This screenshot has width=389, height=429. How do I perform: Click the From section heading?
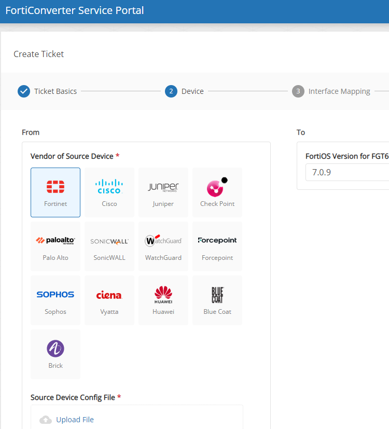click(x=31, y=132)
